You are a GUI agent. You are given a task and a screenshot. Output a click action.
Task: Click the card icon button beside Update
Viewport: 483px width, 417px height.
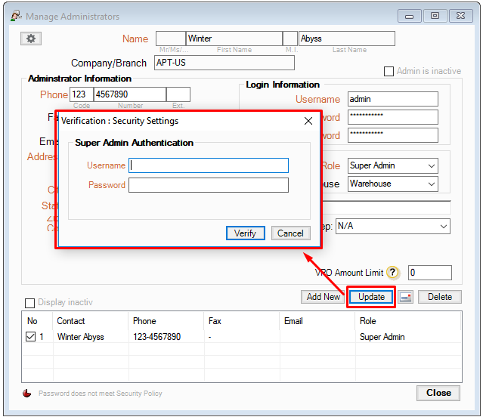[x=406, y=297]
